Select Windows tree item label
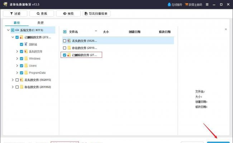This screenshot has width=233, height=143. [x=35, y=59]
